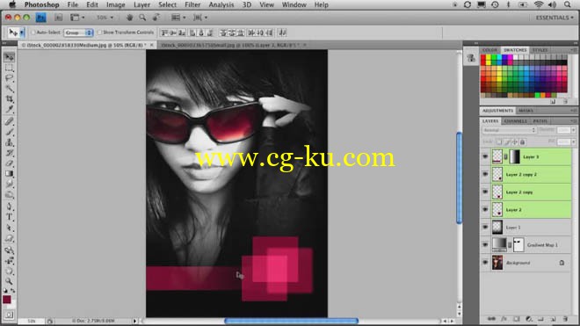Select the Rectangular Marquee tool
Viewport: 580px width, 326px height.
10,68
